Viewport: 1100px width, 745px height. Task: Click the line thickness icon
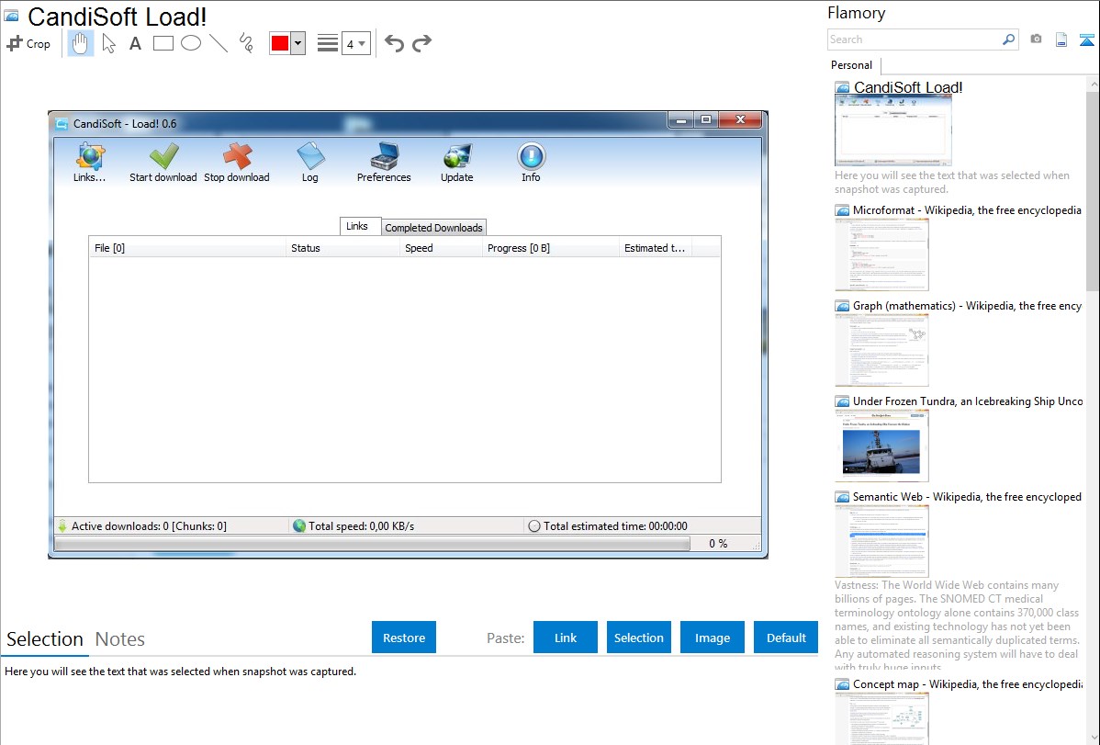(328, 43)
